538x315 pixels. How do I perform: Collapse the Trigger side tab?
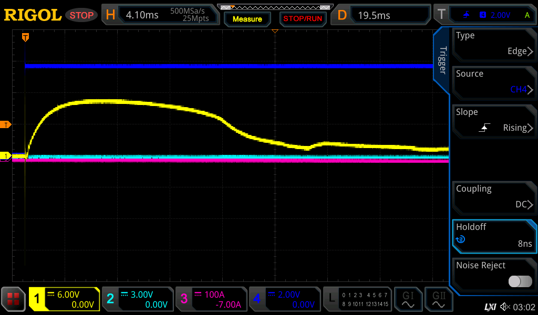442,60
